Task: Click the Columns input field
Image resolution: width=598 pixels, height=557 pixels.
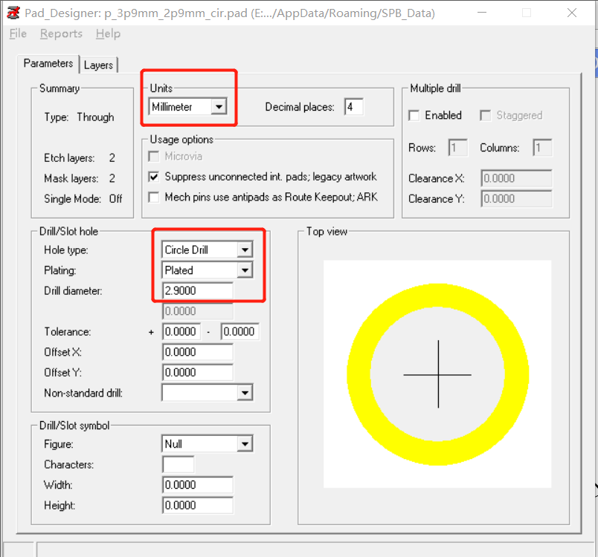Action: [542, 147]
